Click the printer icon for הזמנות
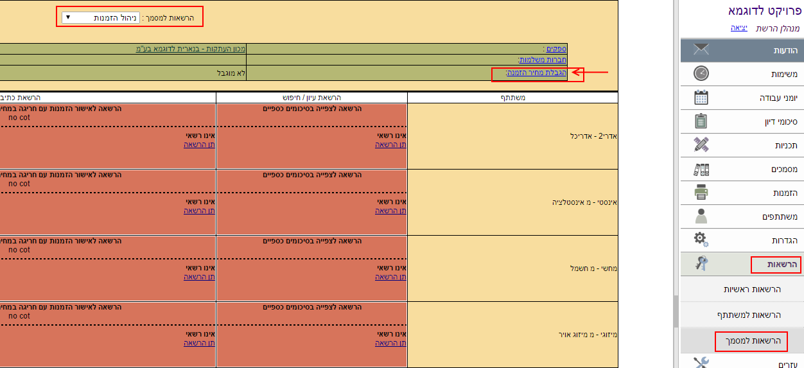The height and width of the screenshot is (368, 804). click(x=701, y=193)
